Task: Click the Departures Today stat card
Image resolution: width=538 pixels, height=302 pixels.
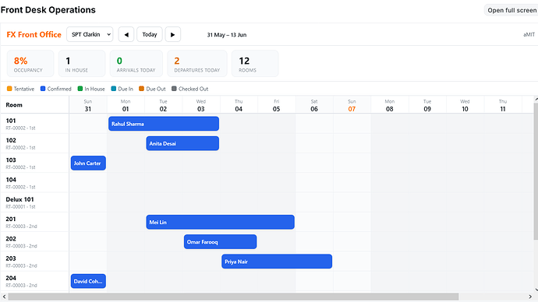Action: [197, 63]
